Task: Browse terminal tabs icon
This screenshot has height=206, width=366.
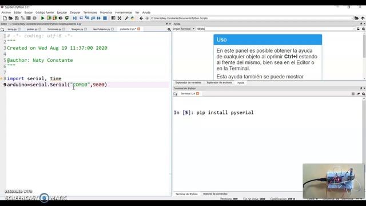Action: (x=176, y=94)
